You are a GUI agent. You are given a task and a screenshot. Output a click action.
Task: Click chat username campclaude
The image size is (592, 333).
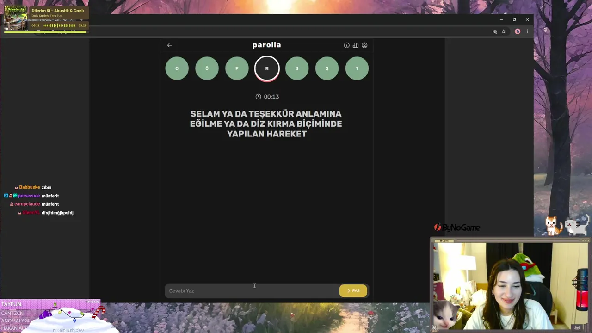point(27,204)
